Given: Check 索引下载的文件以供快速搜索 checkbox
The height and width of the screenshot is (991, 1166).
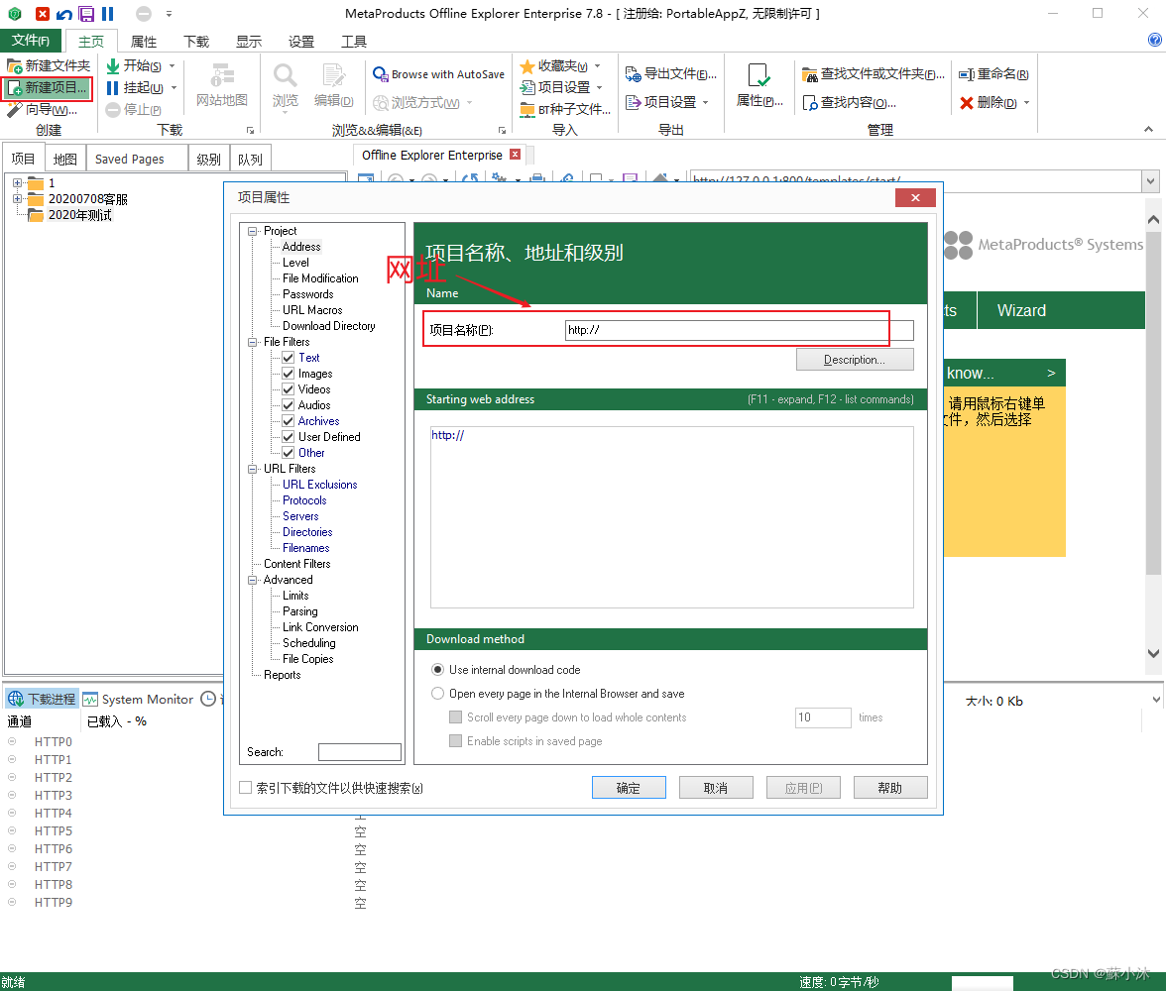Looking at the screenshot, I should click(x=246, y=788).
